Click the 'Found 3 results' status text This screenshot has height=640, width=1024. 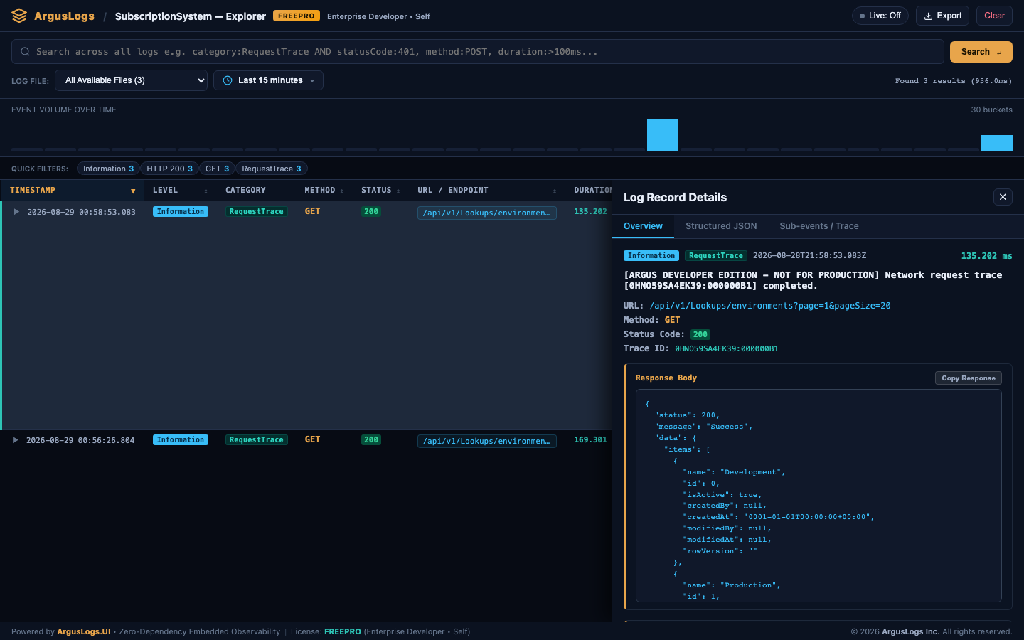point(954,81)
